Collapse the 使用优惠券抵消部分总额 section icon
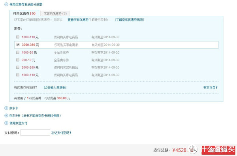 pos(6,4)
